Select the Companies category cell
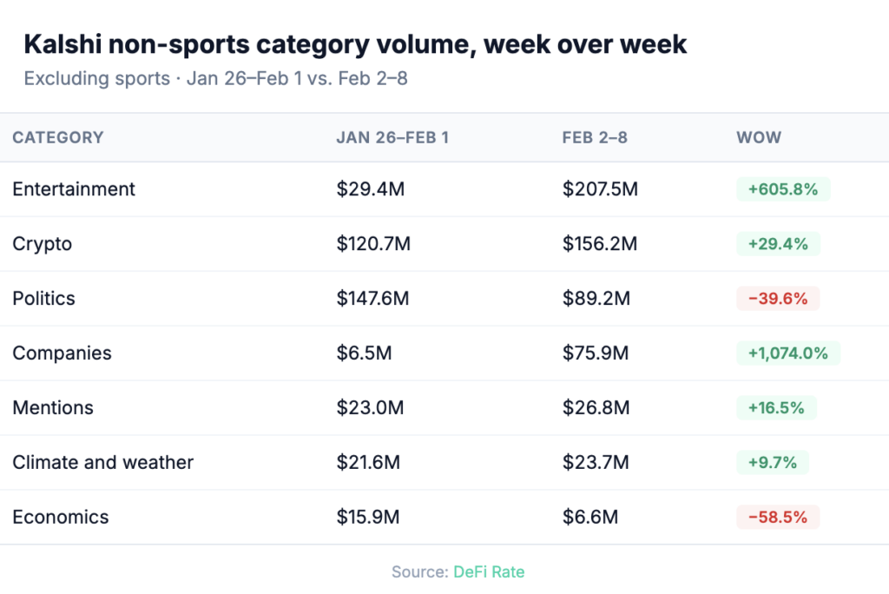The image size is (889, 594). pyautogui.click(x=62, y=353)
